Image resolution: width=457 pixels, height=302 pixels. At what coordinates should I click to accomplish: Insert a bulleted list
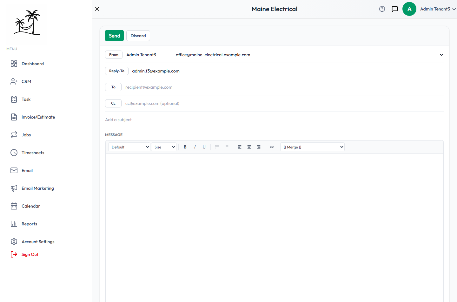point(217,147)
